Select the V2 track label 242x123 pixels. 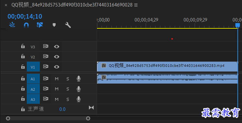click(x=33, y=57)
